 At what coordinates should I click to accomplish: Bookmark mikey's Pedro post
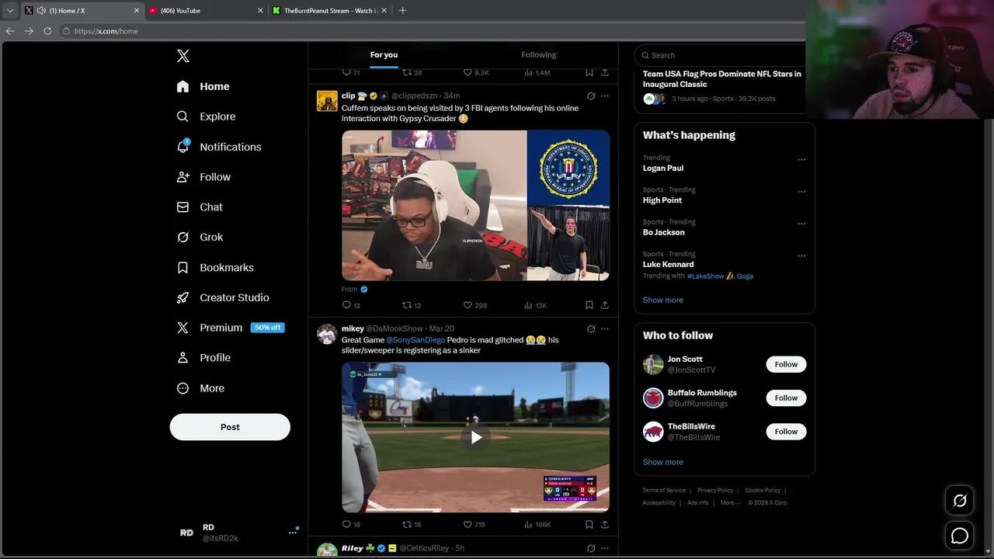coord(589,524)
